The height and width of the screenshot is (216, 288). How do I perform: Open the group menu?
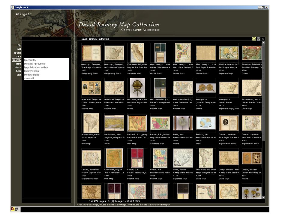coord(17,53)
